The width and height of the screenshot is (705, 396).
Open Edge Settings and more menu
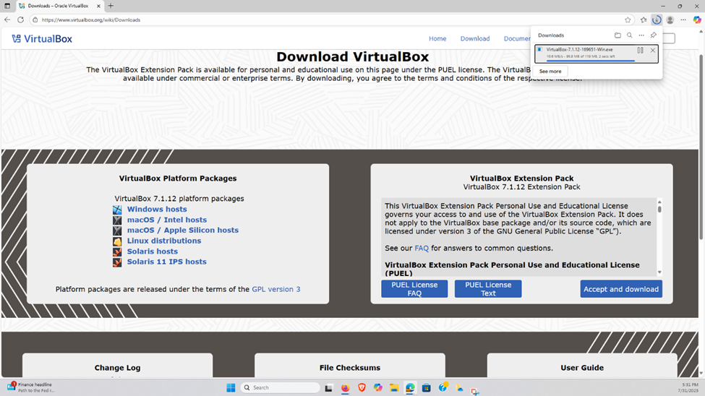pos(683,20)
